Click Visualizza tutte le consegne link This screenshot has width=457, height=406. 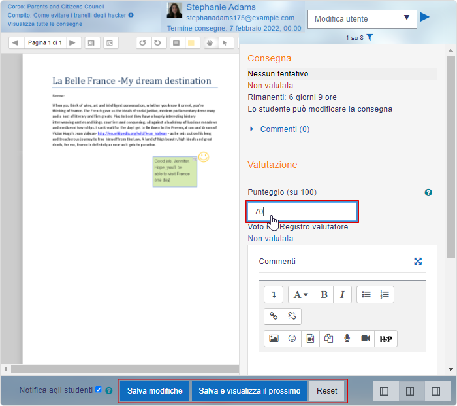pos(45,24)
